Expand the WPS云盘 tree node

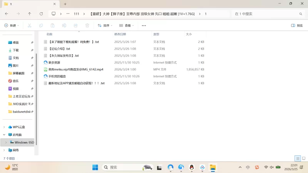tap(4, 127)
